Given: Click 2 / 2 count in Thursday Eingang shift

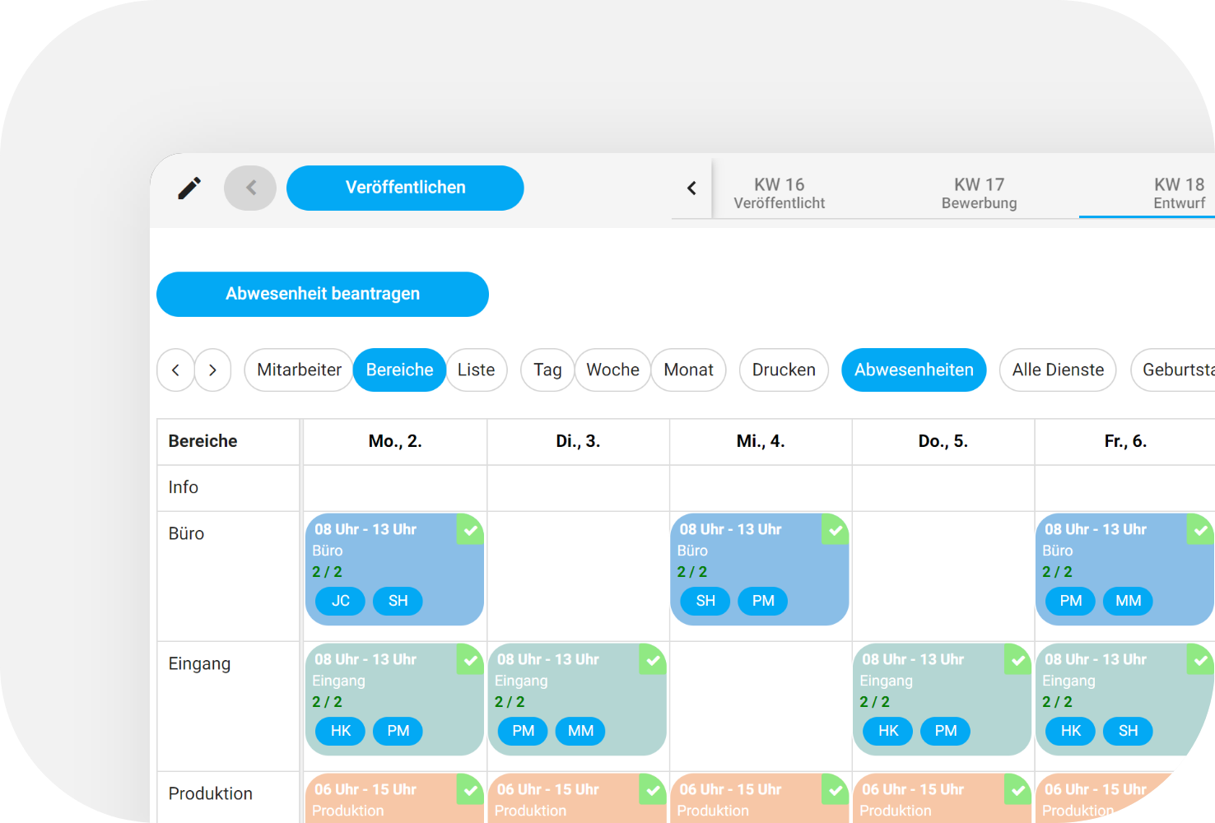Looking at the screenshot, I should pyautogui.click(x=875, y=702).
